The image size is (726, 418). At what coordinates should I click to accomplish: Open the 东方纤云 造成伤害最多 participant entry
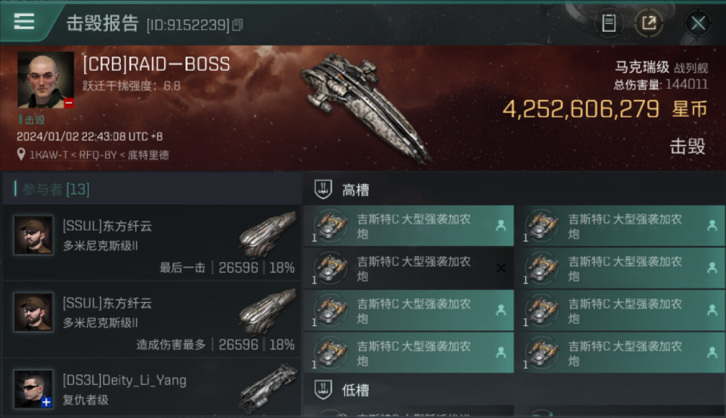[152, 319]
